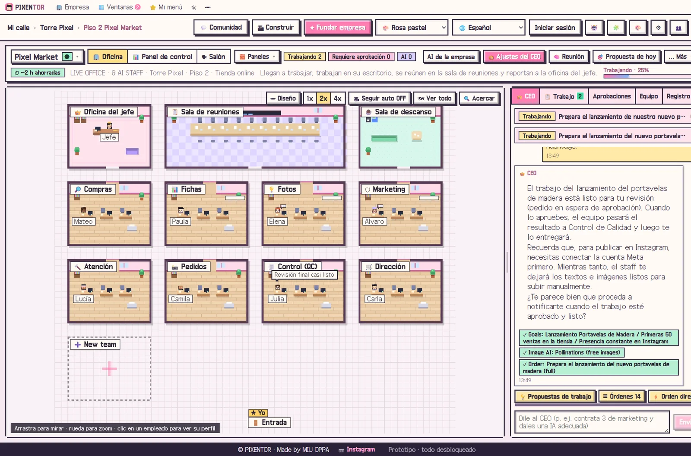Image resolution: width=691 pixels, height=456 pixels.
Task: Switch to the Trabajo tab
Action: (564, 96)
